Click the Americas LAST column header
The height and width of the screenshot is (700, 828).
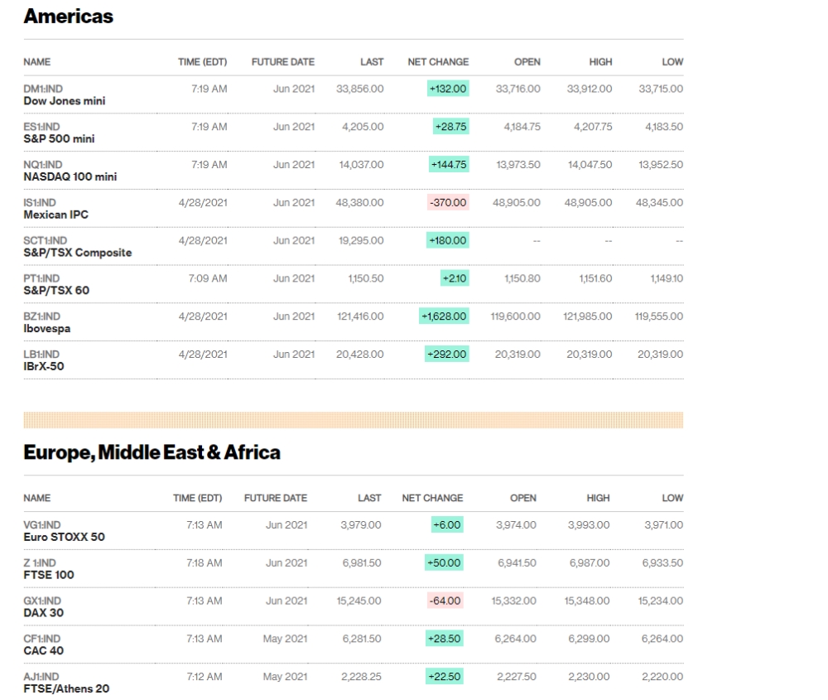(372, 62)
